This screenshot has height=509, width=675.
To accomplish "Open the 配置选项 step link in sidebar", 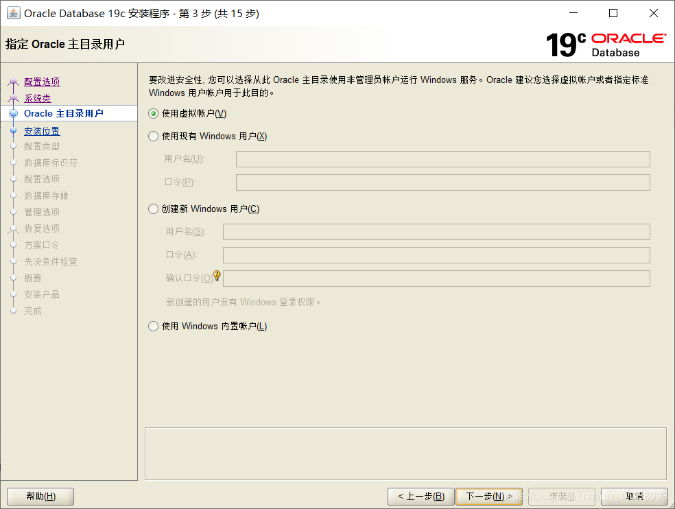I will tap(43, 82).
